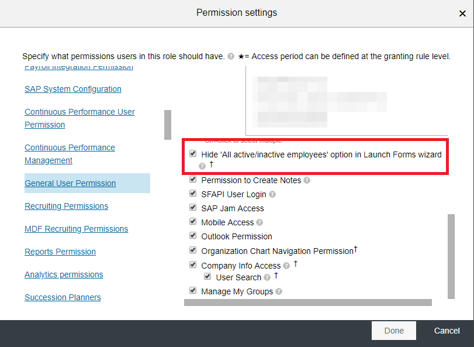The width and height of the screenshot is (474, 347).
Task: Click help icon next to Mobile Access
Action: click(260, 223)
